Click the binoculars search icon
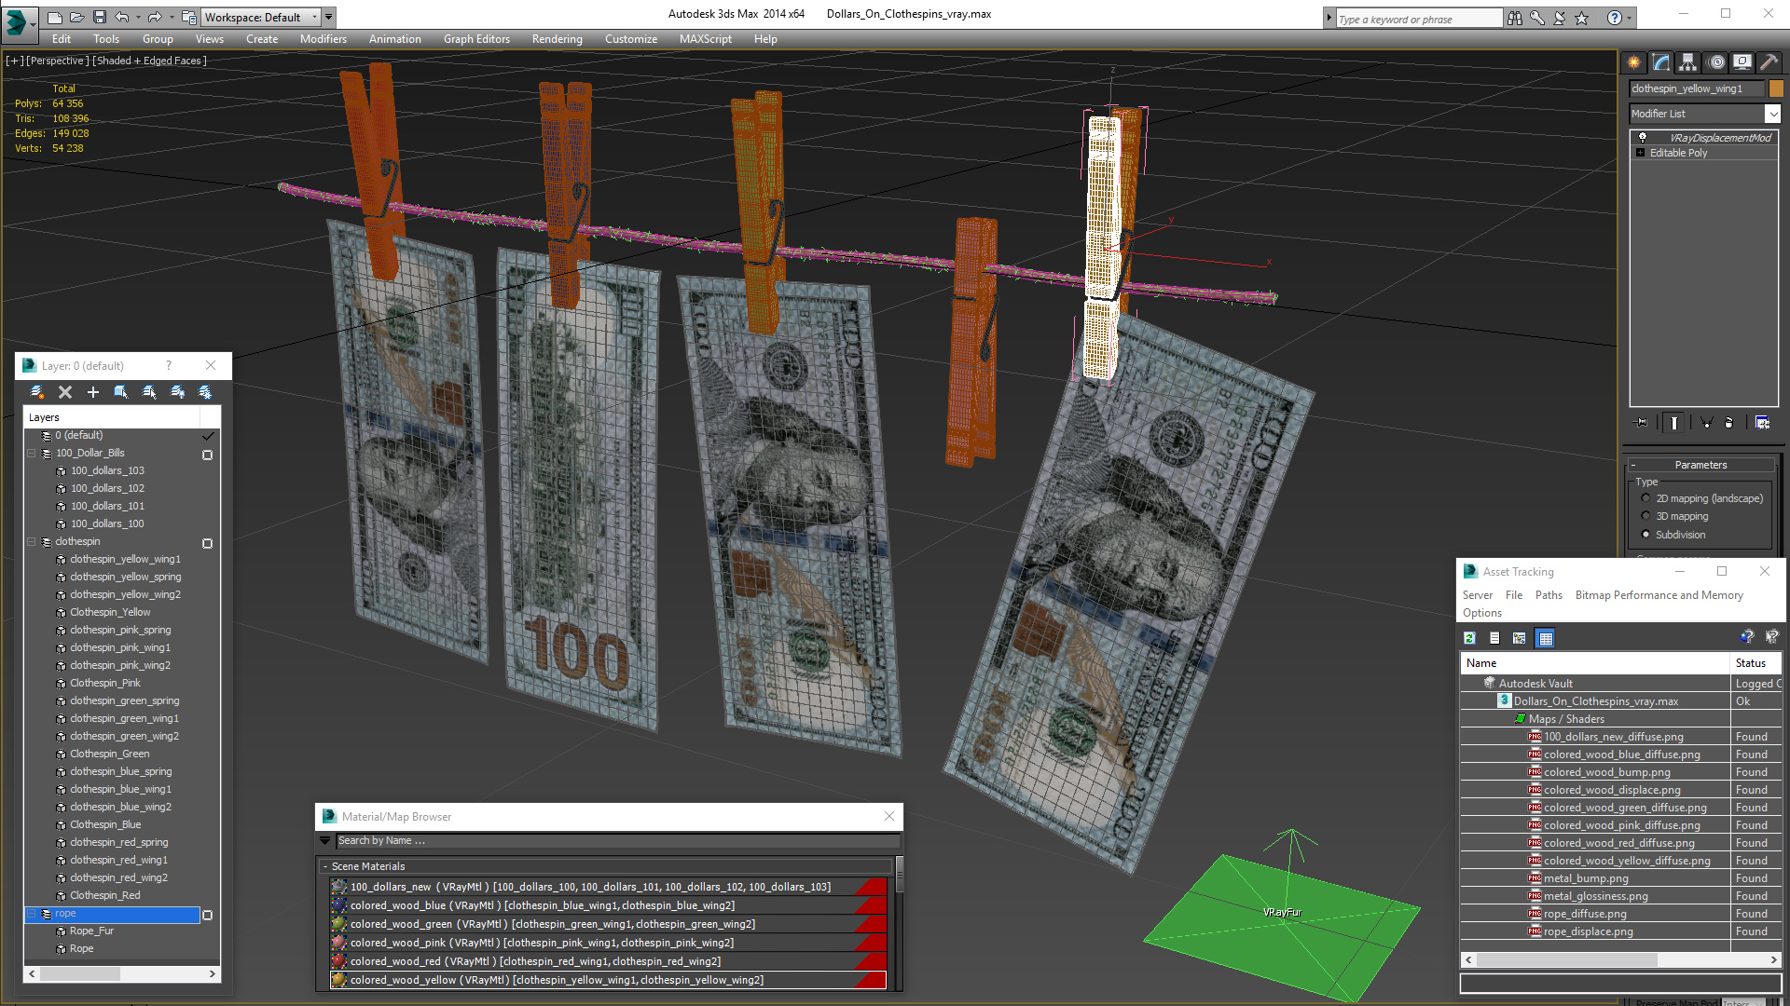Viewport: 1790px width, 1006px height. point(1515,18)
